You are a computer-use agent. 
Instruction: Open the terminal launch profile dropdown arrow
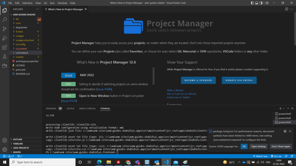[x=284, y=109]
